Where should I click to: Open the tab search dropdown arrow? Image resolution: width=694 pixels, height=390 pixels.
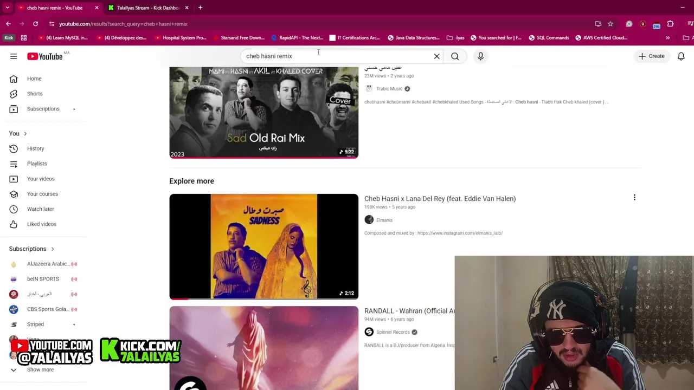pyautogui.click(x=8, y=8)
